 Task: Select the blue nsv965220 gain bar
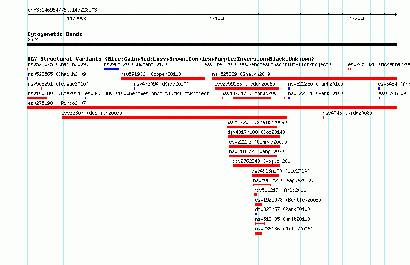111,69
